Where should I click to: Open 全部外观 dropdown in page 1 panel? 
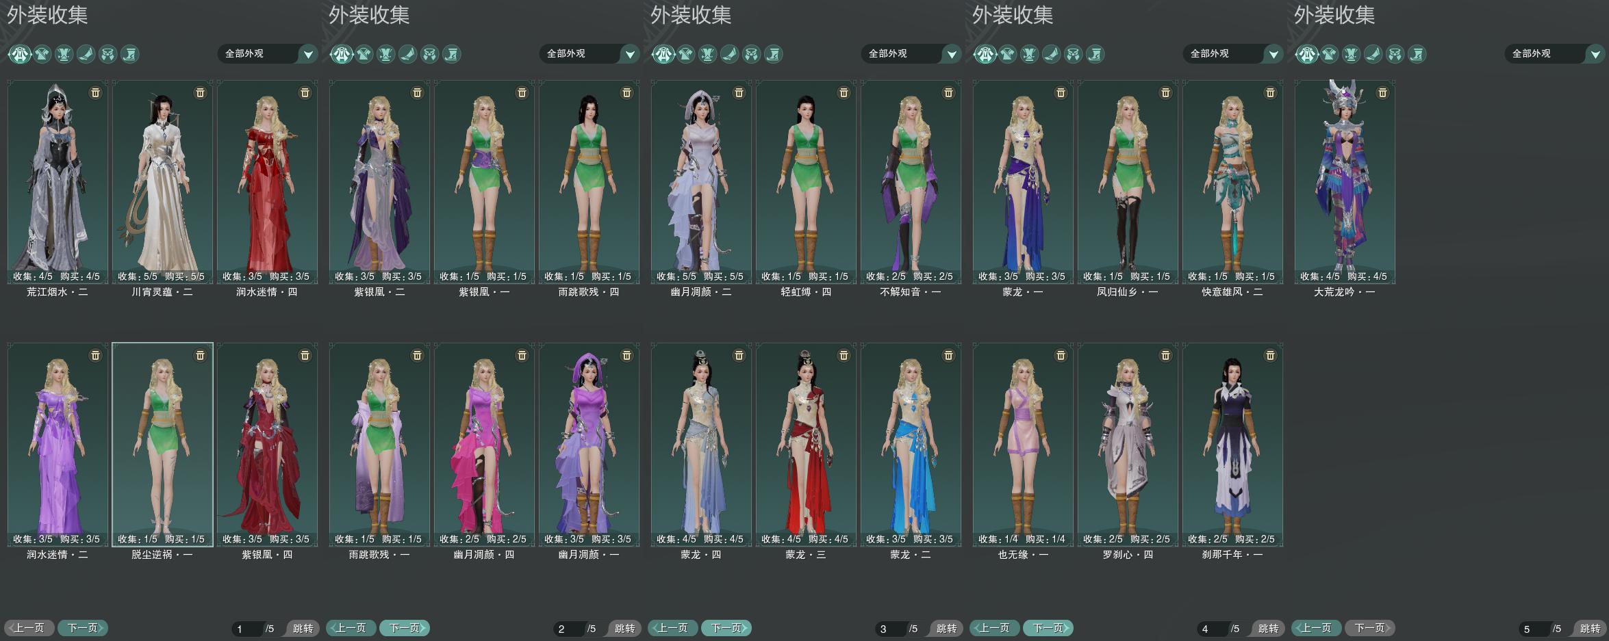point(268,53)
